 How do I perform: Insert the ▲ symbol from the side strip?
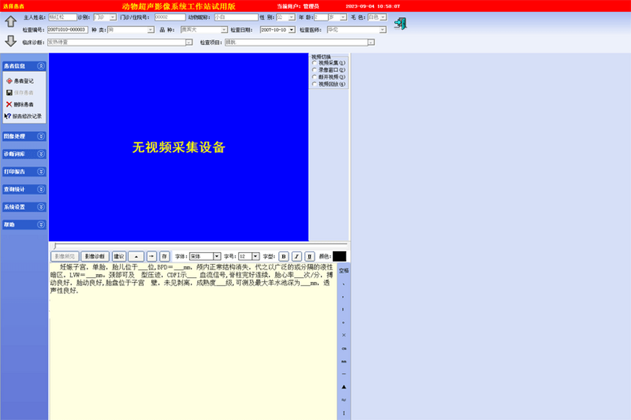click(x=344, y=387)
